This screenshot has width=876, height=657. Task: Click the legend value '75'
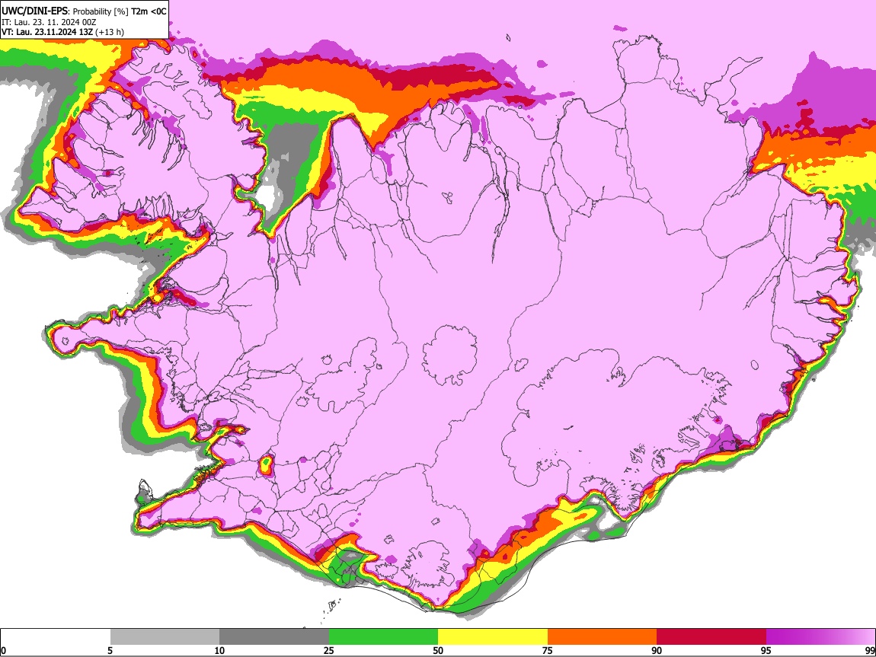548,650
